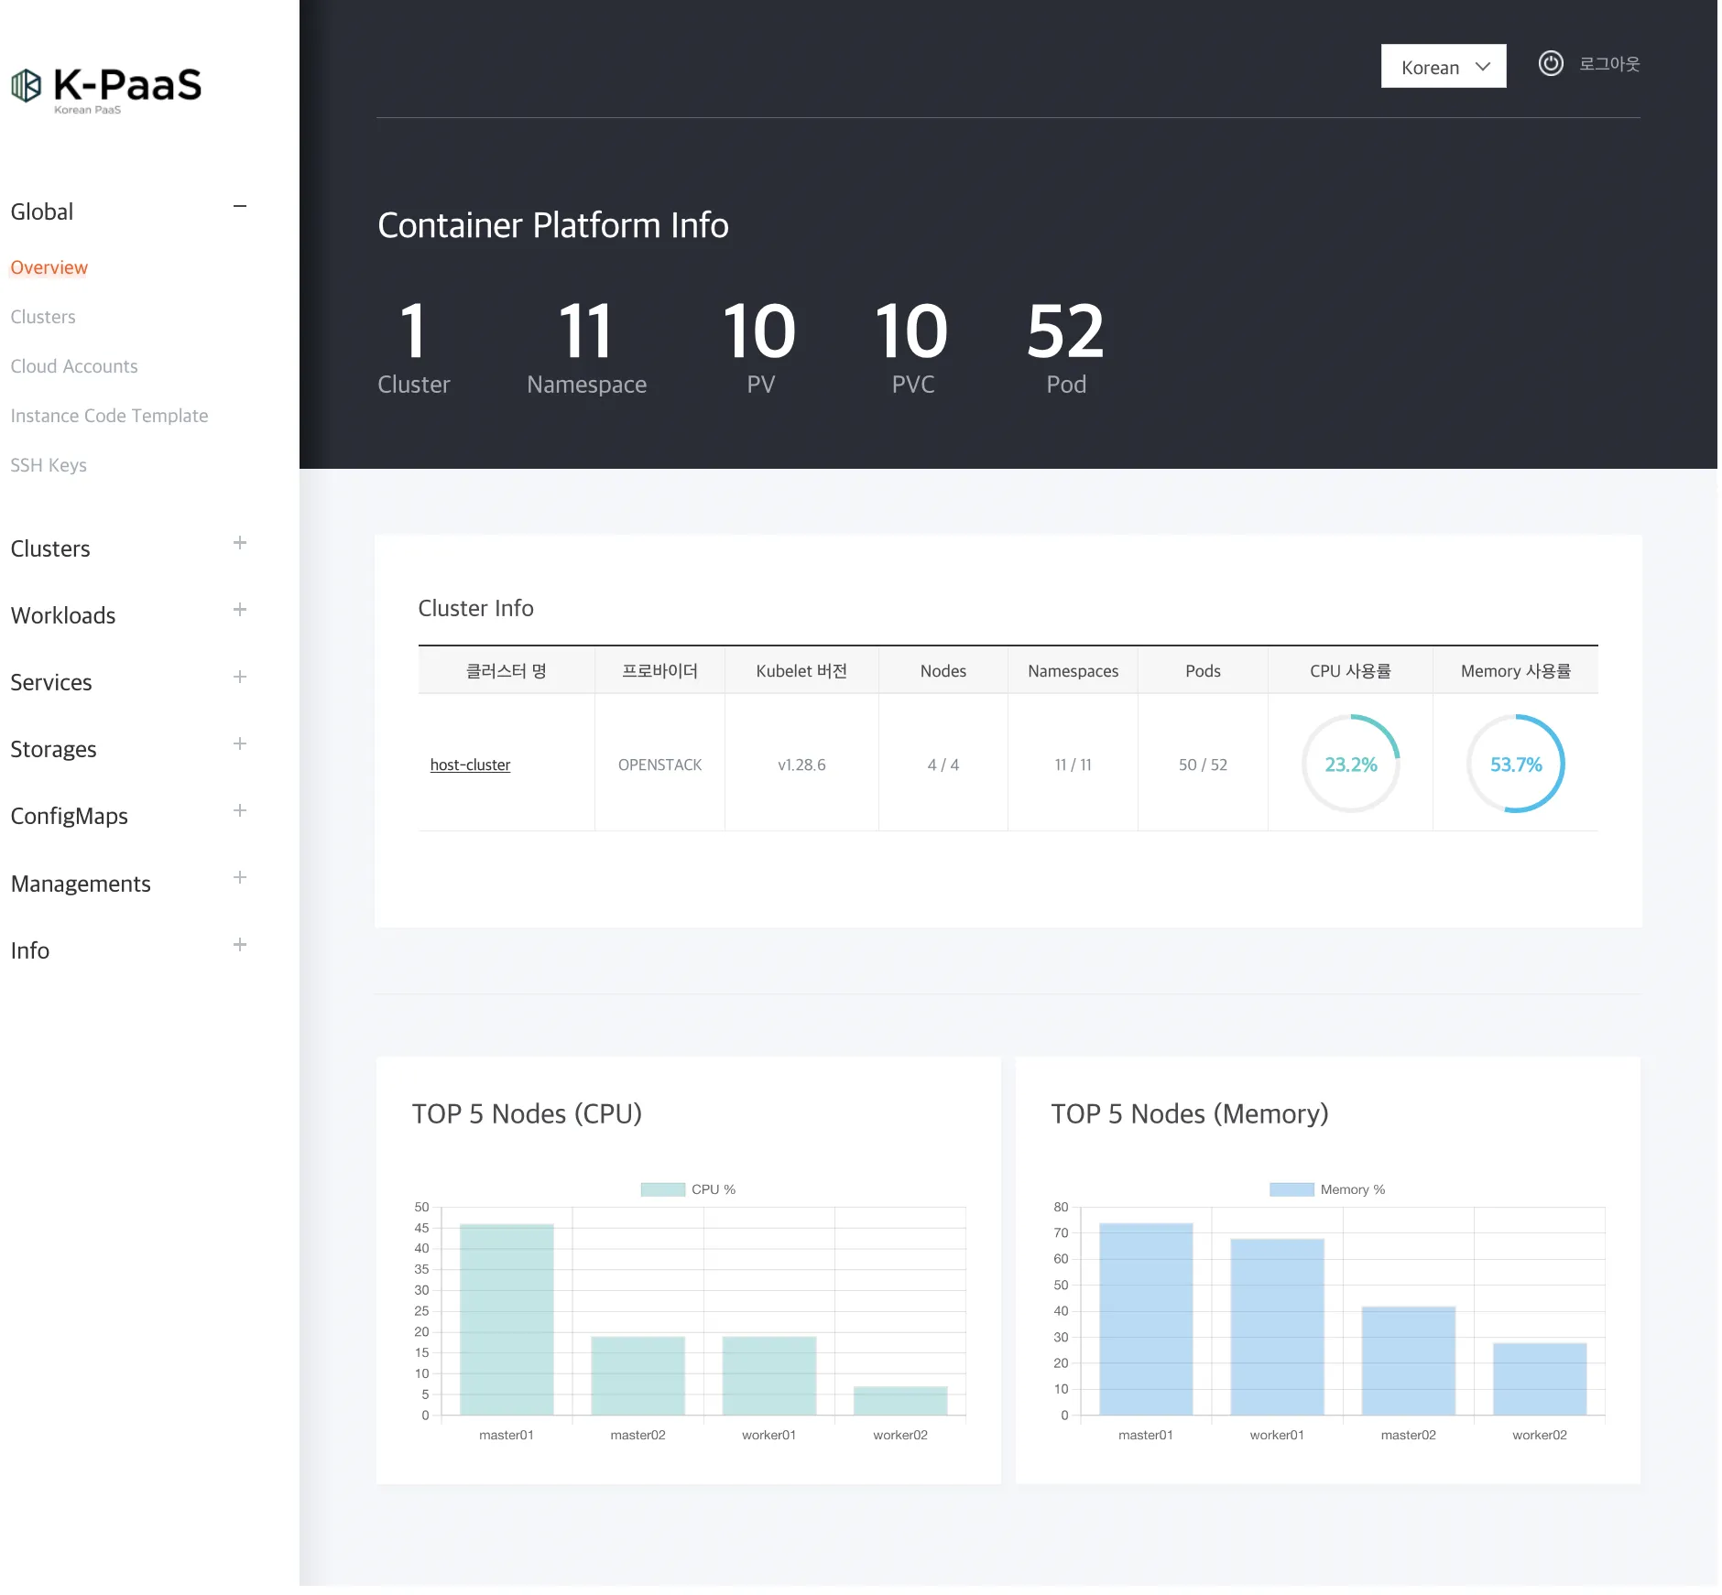This screenshot has width=1722, height=1595.
Task: Collapse the Global menu section
Action: click(x=240, y=207)
